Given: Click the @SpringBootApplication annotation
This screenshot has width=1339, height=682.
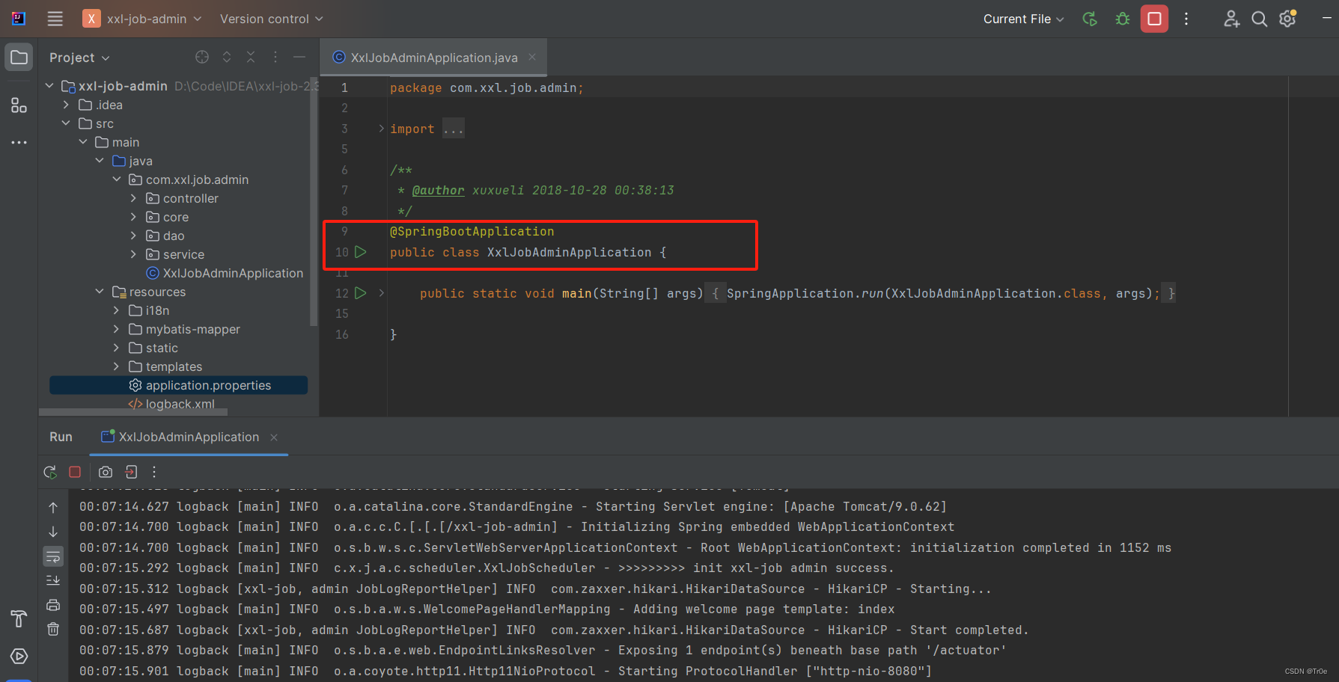Looking at the screenshot, I should click(x=472, y=232).
